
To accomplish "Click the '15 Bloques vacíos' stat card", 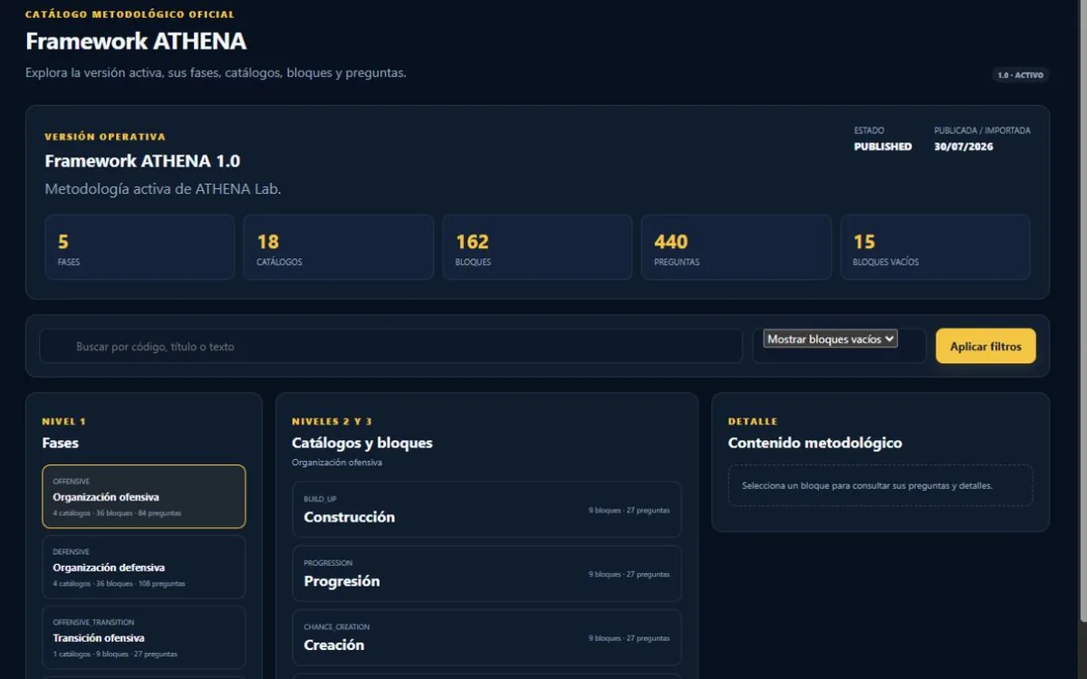I will click(936, 247).
